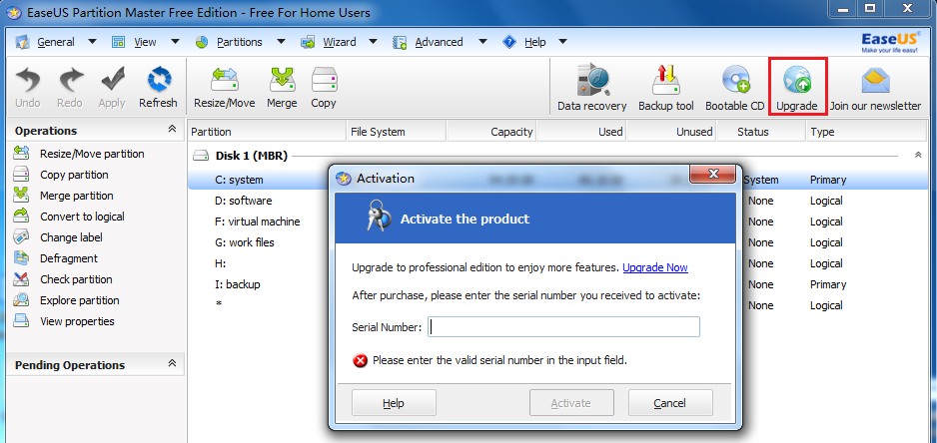Click the Copy toolbar icon
Screen dimensions: 937x443
324,81
